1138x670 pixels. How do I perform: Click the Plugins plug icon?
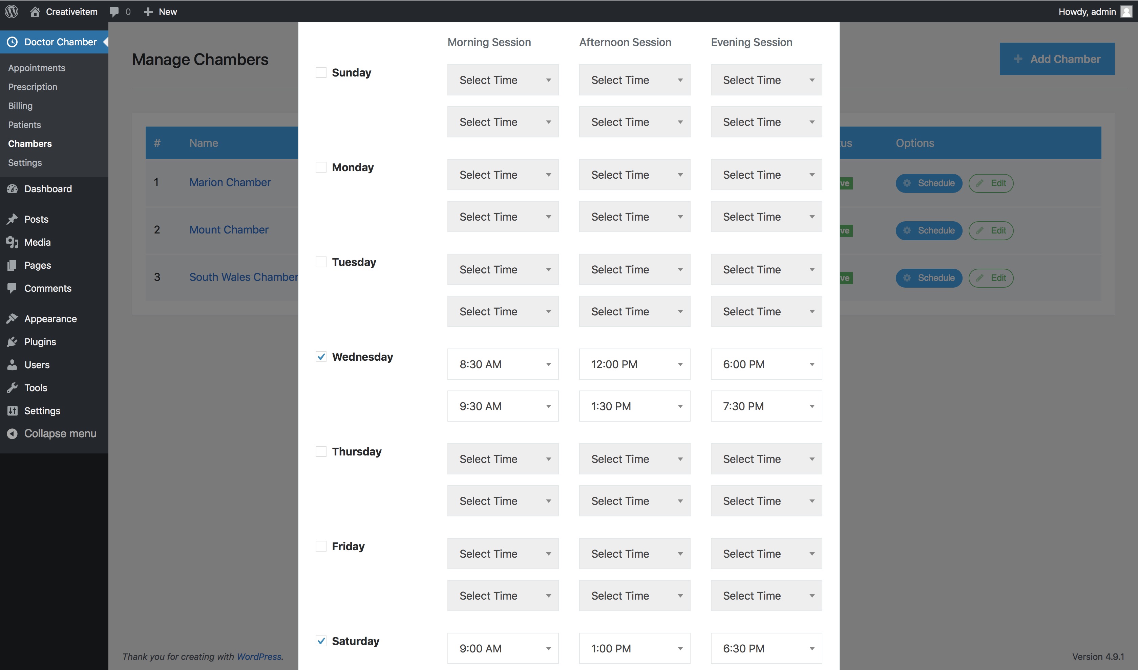[13, 342]
